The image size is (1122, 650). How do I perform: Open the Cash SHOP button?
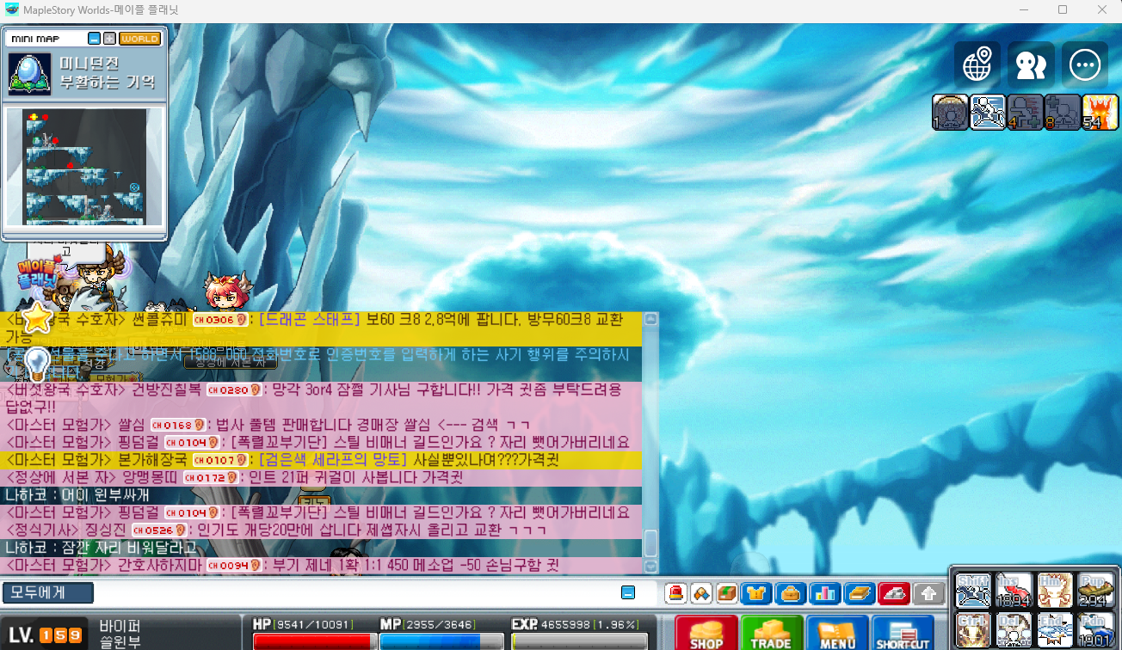(x=706, y=632)
